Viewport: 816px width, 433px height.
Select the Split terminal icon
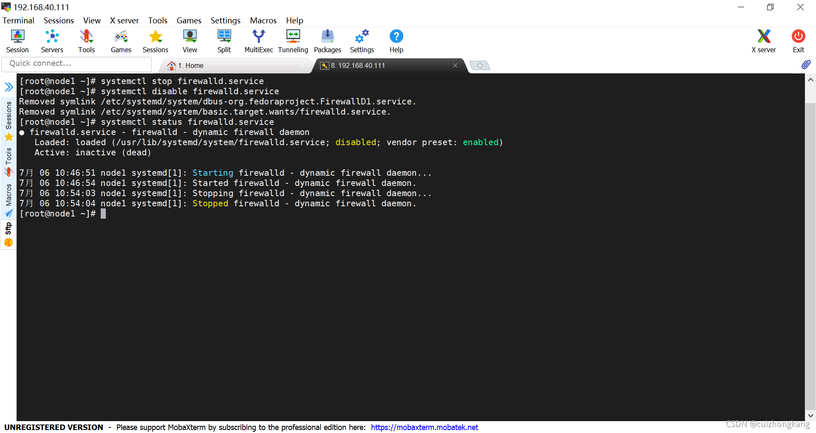(224, 41)
